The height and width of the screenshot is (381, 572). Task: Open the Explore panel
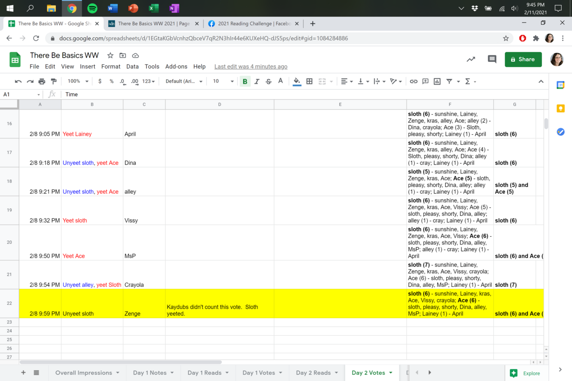pos(526,373)
